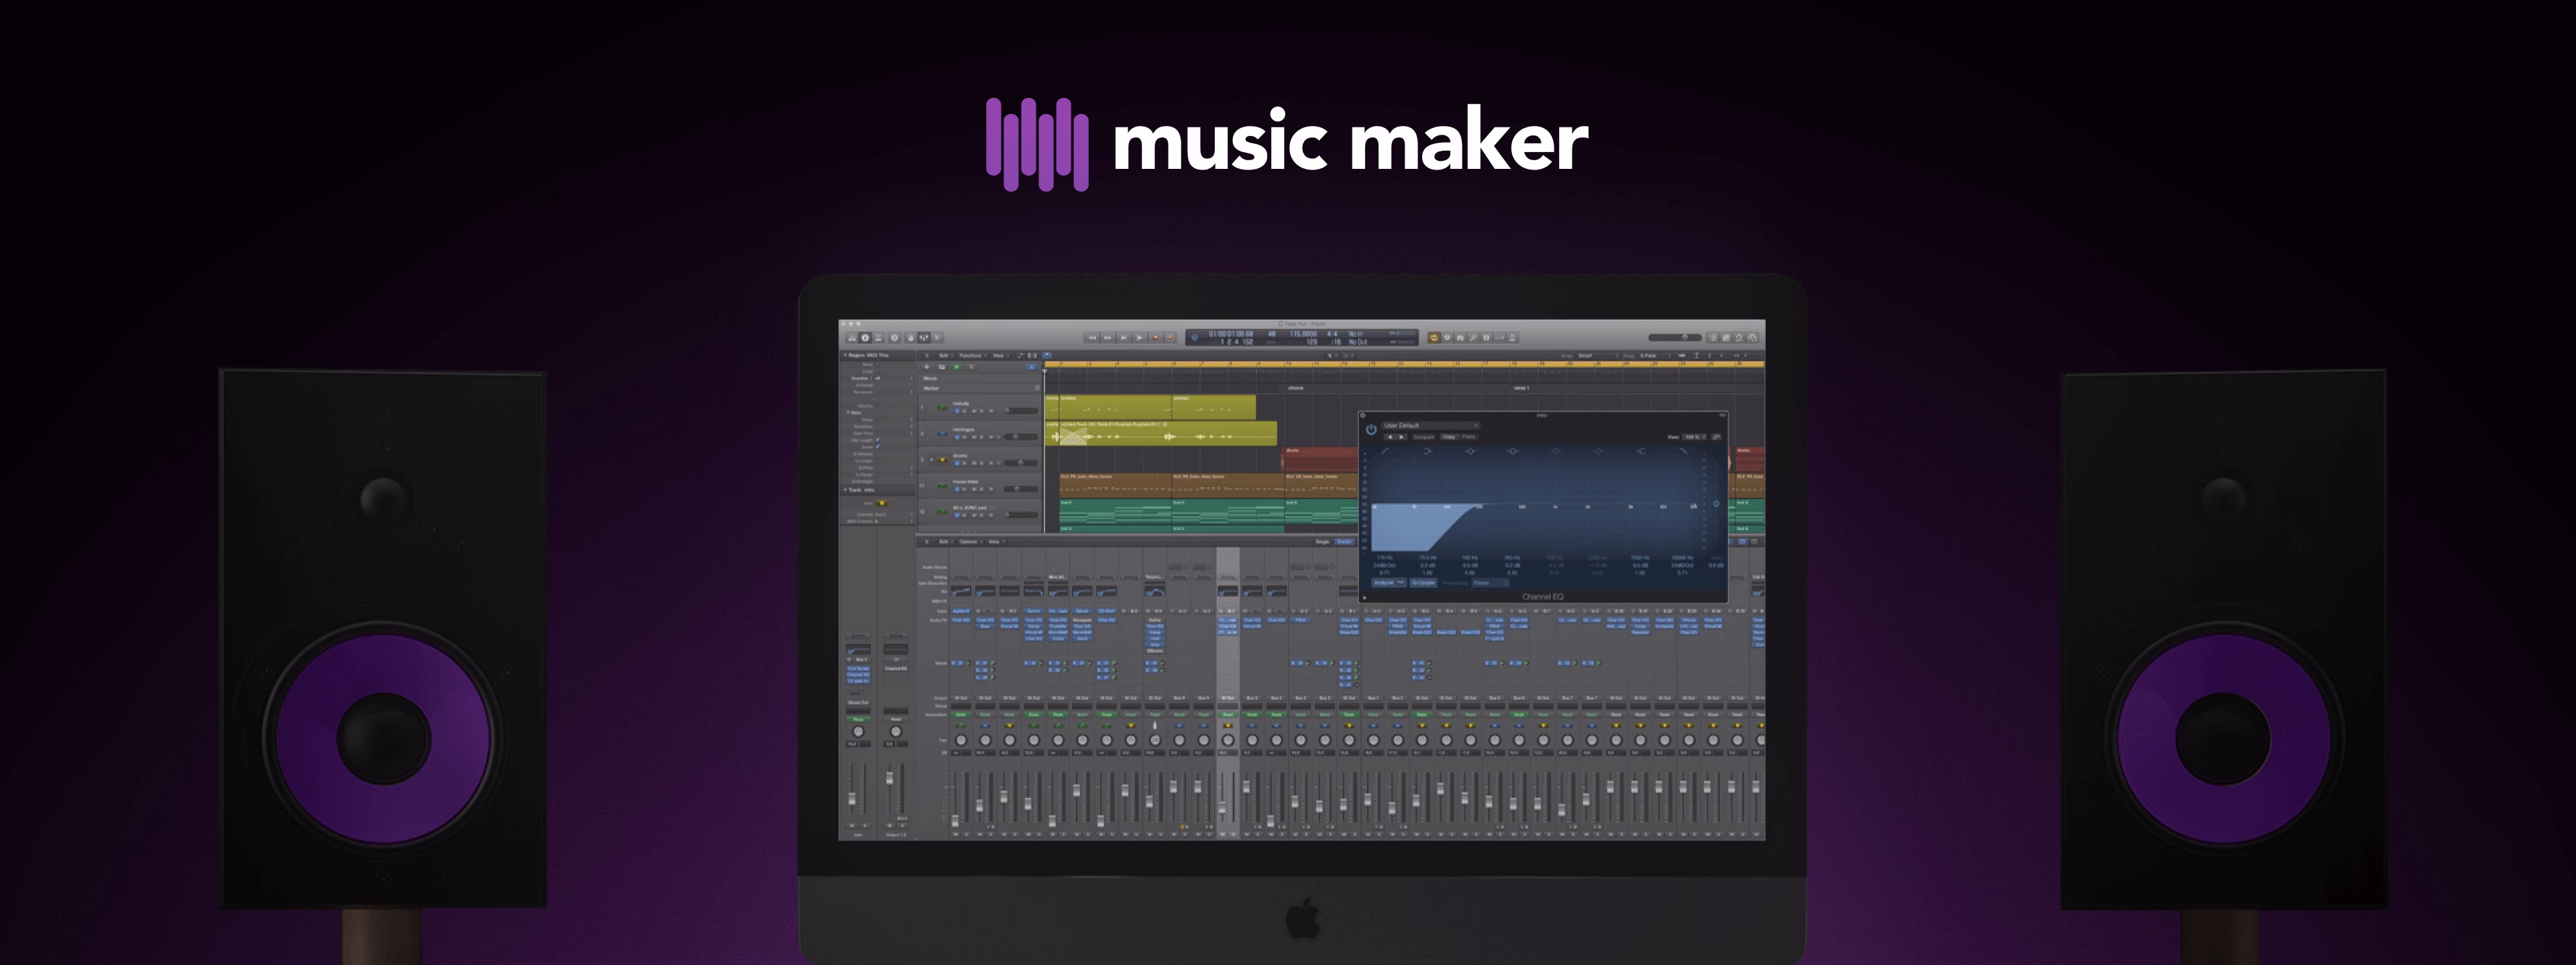Screen dimensions: 2576x965
Task: Toggle the Channel EQ power button
Action: 1371,430
